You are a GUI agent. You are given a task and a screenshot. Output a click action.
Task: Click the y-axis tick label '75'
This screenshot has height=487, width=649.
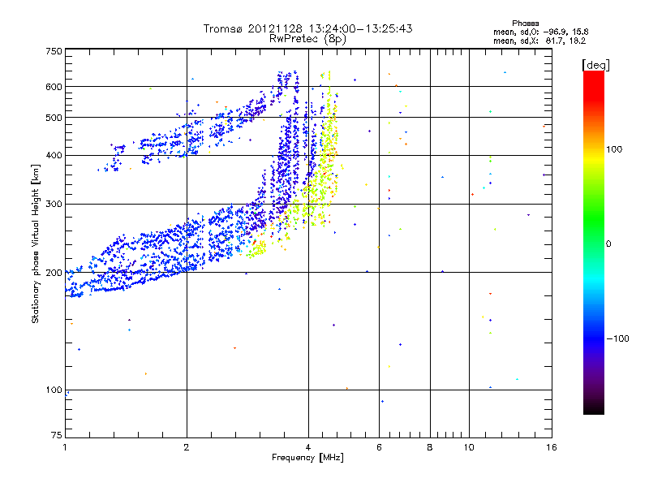57,435
